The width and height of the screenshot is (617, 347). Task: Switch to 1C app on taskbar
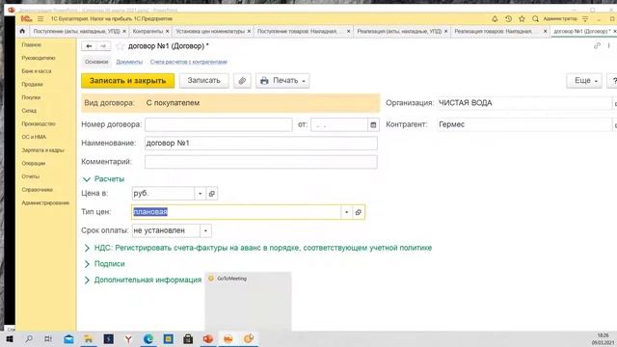pyautogui.click(x=228, y=338)
